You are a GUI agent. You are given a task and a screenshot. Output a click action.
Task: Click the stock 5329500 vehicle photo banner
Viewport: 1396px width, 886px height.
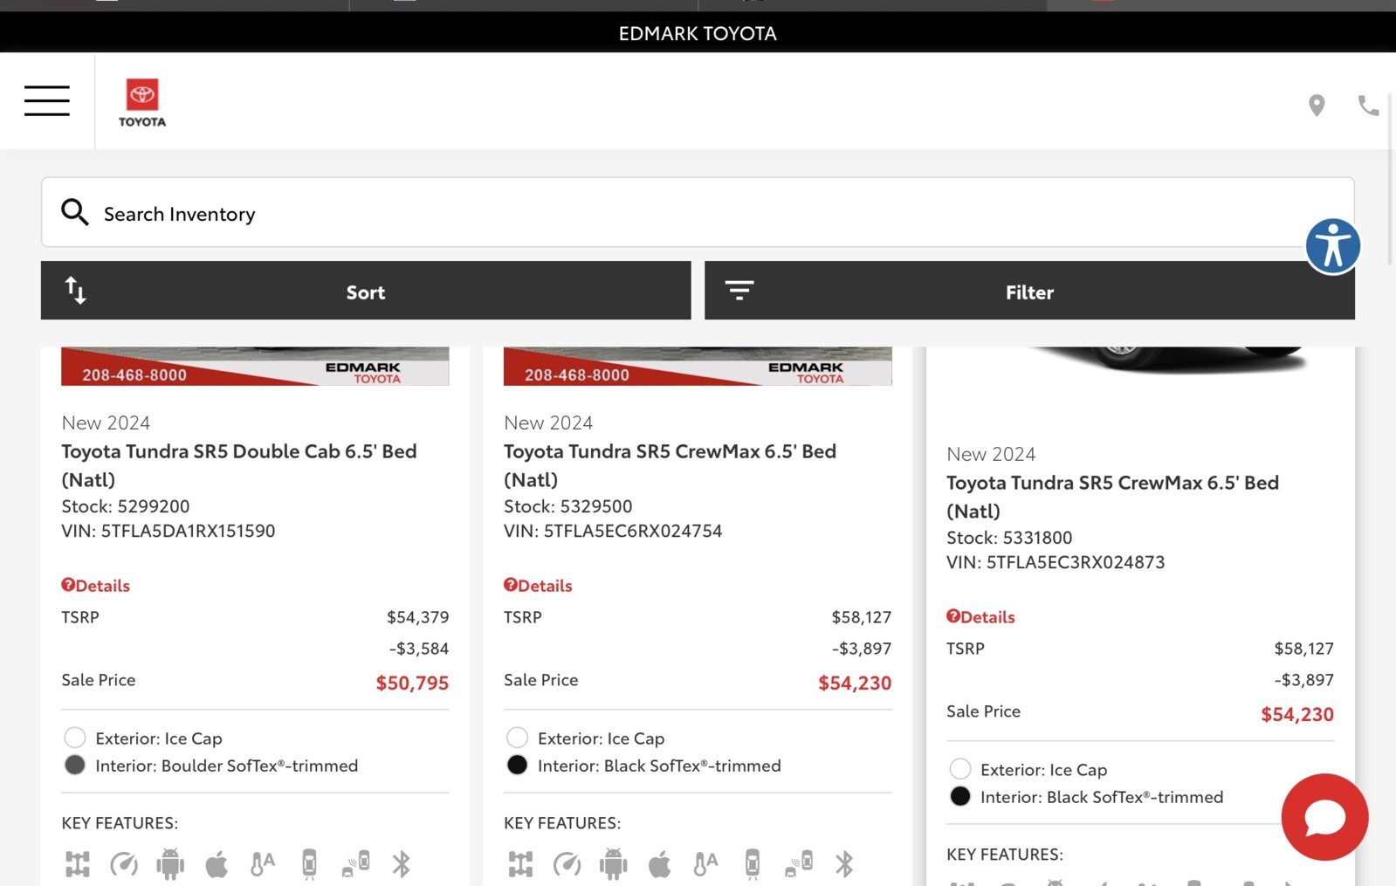(698, 367)
